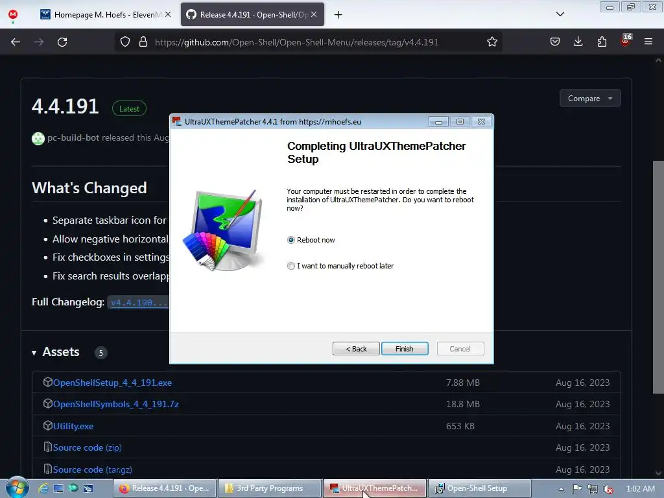The width and height of the screenshot is (664, 498).
Task: Launch Internet Explorer from quick launch
Action: pyautogui.click(x=43, y=488)
